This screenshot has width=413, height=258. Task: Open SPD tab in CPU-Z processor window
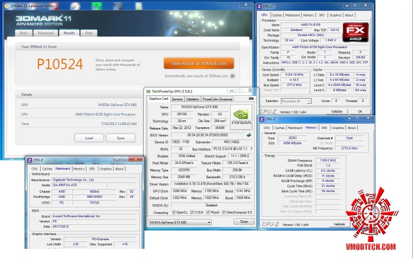pos(322,15)
